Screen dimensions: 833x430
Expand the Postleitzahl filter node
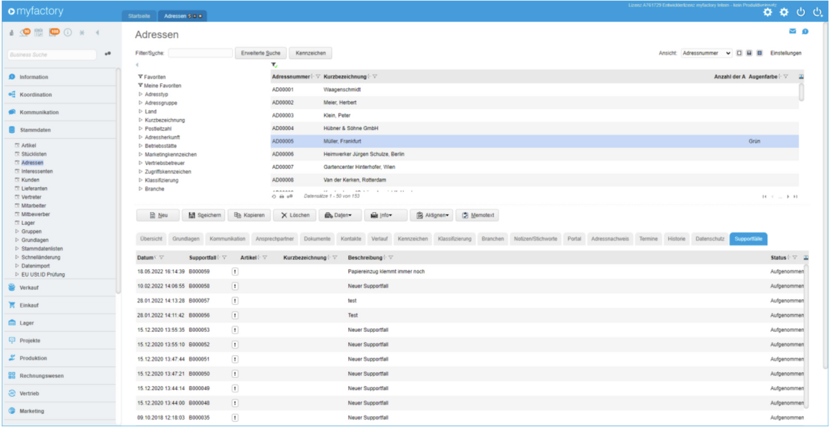coord(141,128)
